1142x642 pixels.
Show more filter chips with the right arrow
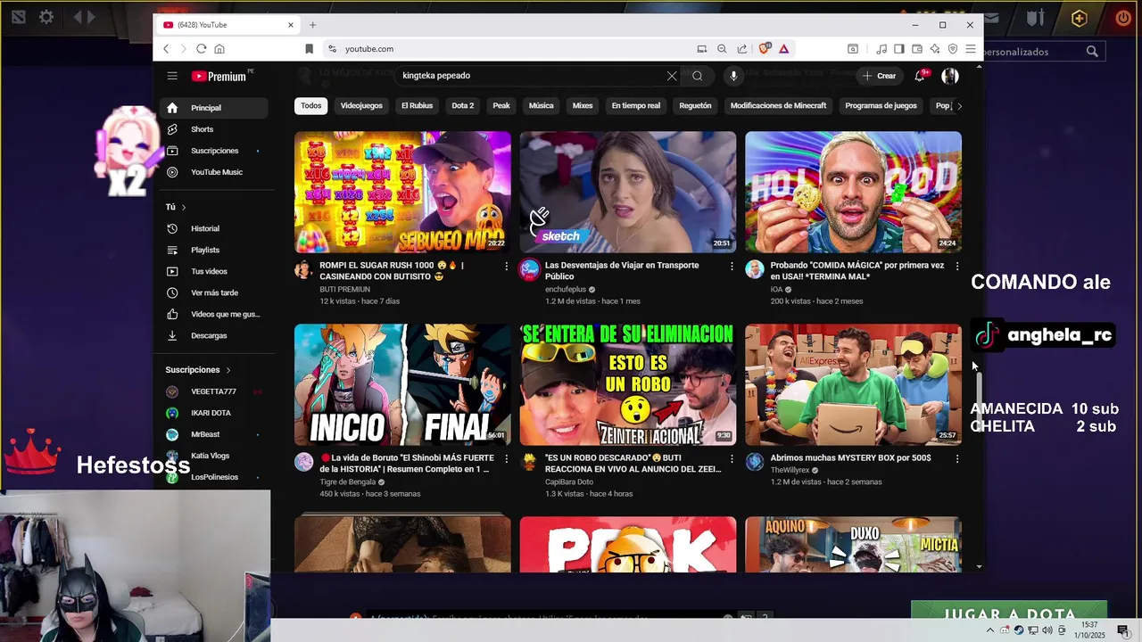tap(959, 105)
